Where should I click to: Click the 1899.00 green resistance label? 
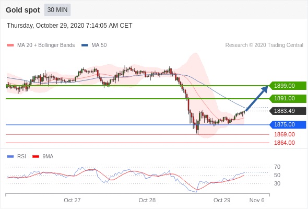tap(288, 86)
